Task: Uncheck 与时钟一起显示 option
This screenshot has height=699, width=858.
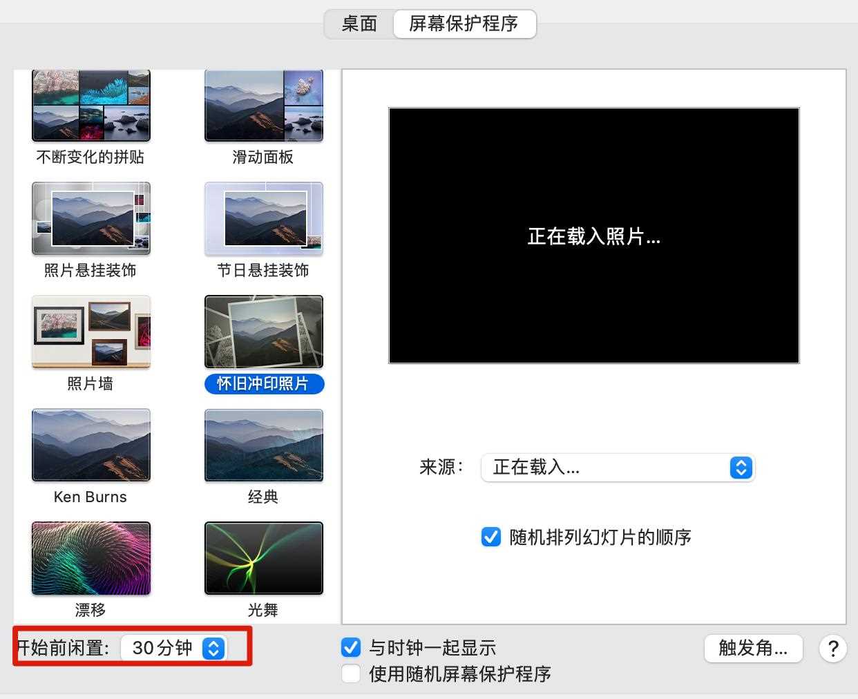Action: pos(351,647)
